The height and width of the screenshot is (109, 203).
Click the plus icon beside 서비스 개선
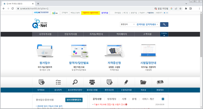163,99
